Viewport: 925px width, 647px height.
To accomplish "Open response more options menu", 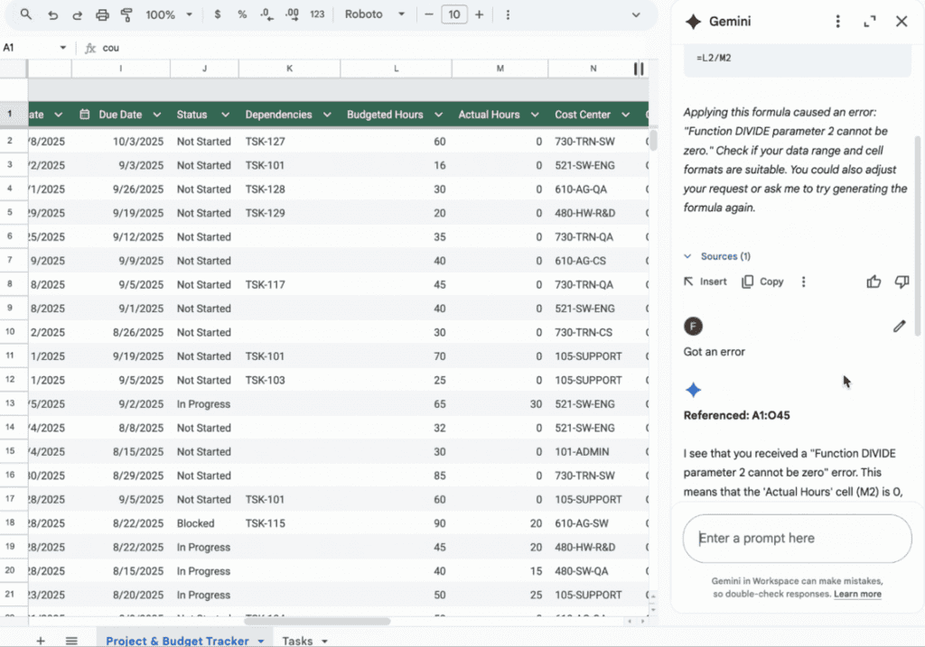I will tap(803, 282).
